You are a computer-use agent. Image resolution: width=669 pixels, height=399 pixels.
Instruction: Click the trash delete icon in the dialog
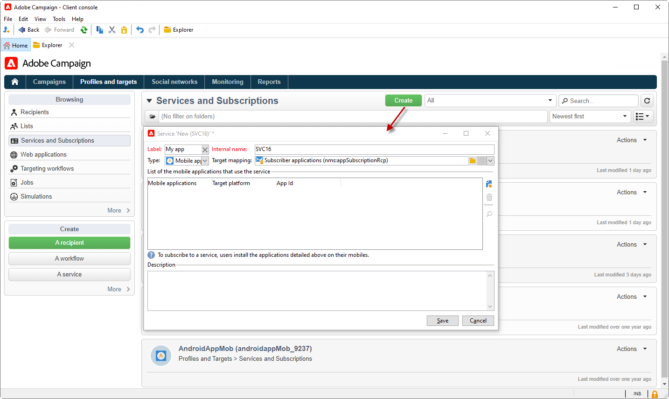(x=489, y=198)
